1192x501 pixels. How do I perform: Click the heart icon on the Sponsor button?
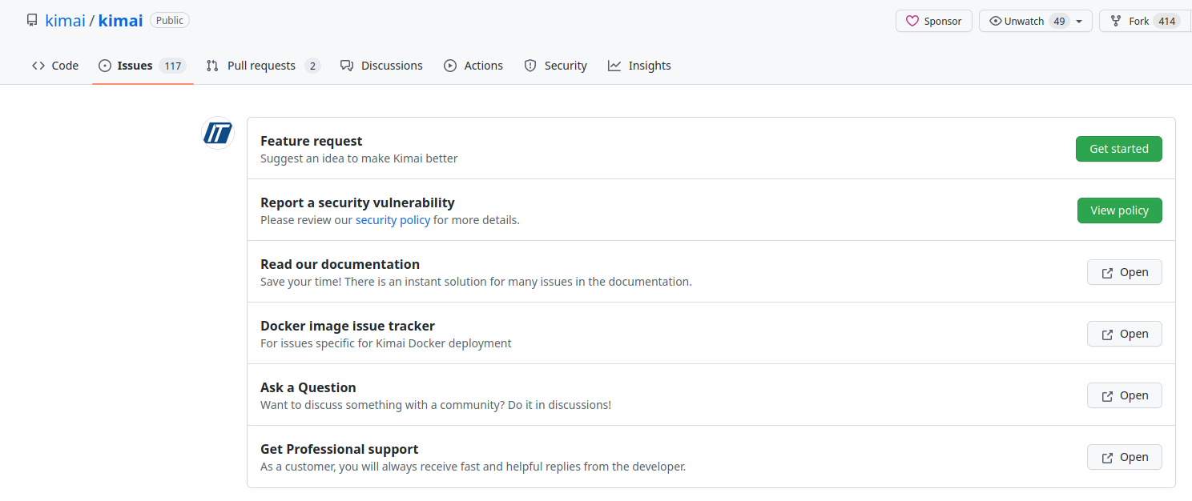(913, 21)
